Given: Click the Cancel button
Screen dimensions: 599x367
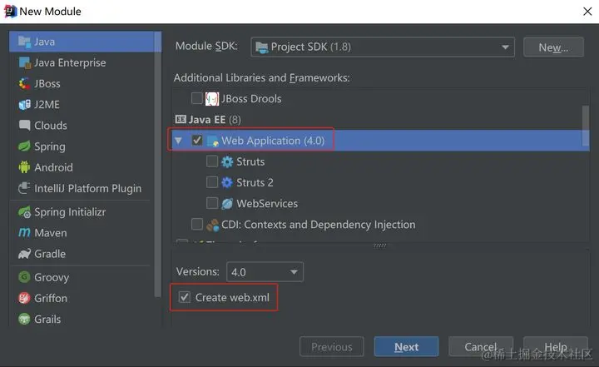Looking at the screenshot, I should pyautogui.click(x=481, y=347).
